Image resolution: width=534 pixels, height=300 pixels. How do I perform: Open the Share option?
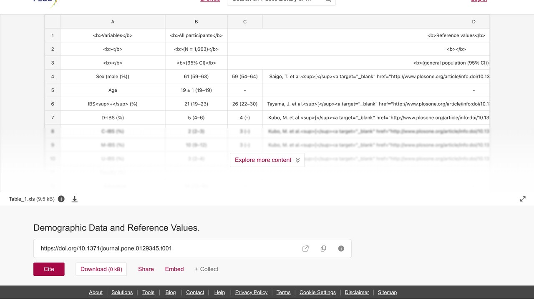point(146,269)
